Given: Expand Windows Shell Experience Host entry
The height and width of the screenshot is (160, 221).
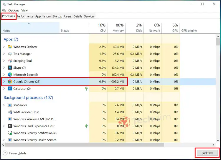Looking at the screenshot, I should click(4, 126).
